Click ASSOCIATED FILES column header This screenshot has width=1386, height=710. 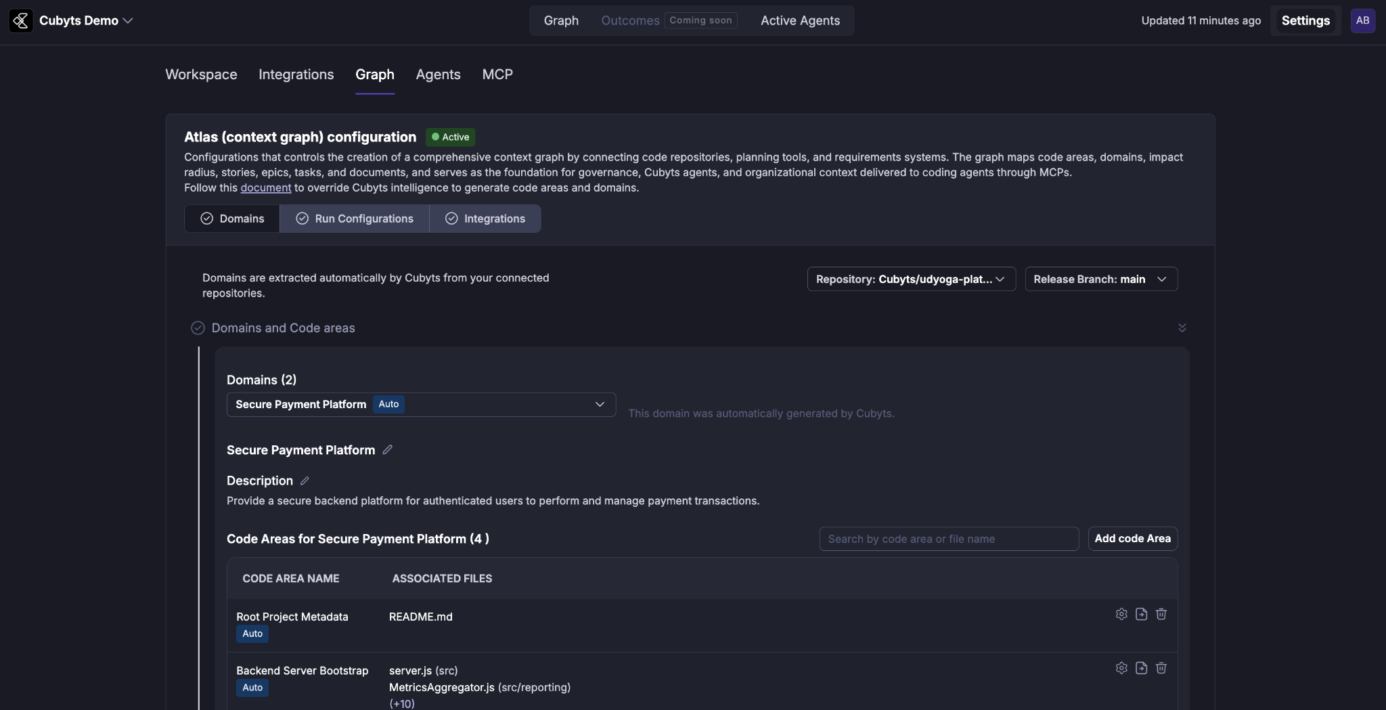pyautogui.click(x=442, y=579)
